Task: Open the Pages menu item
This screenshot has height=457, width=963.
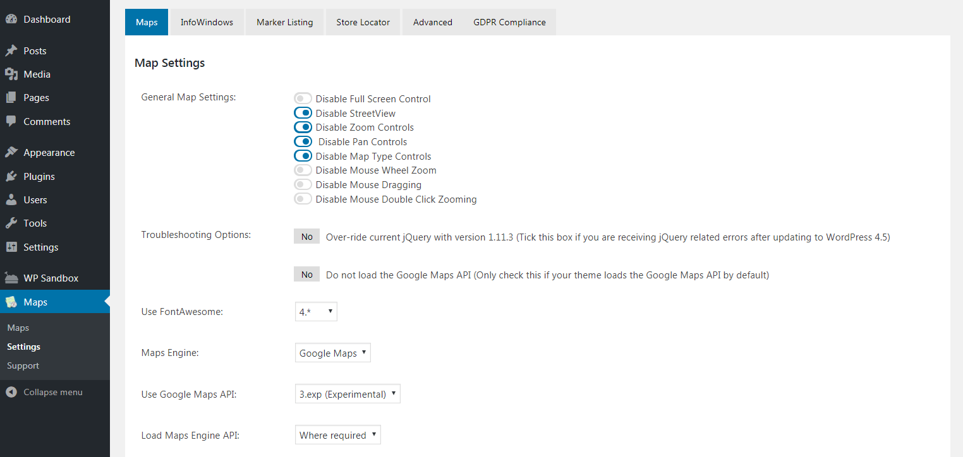Action: 55,97
